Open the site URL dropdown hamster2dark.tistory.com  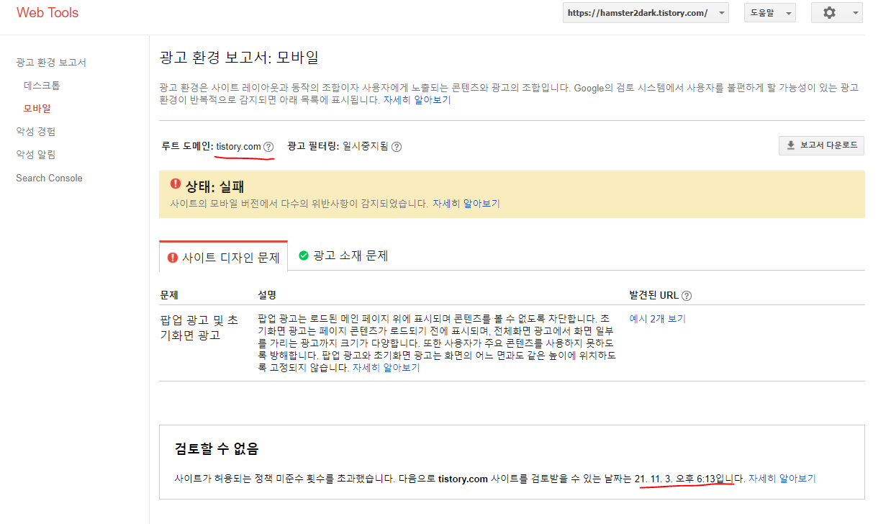[x=646, y=13]
